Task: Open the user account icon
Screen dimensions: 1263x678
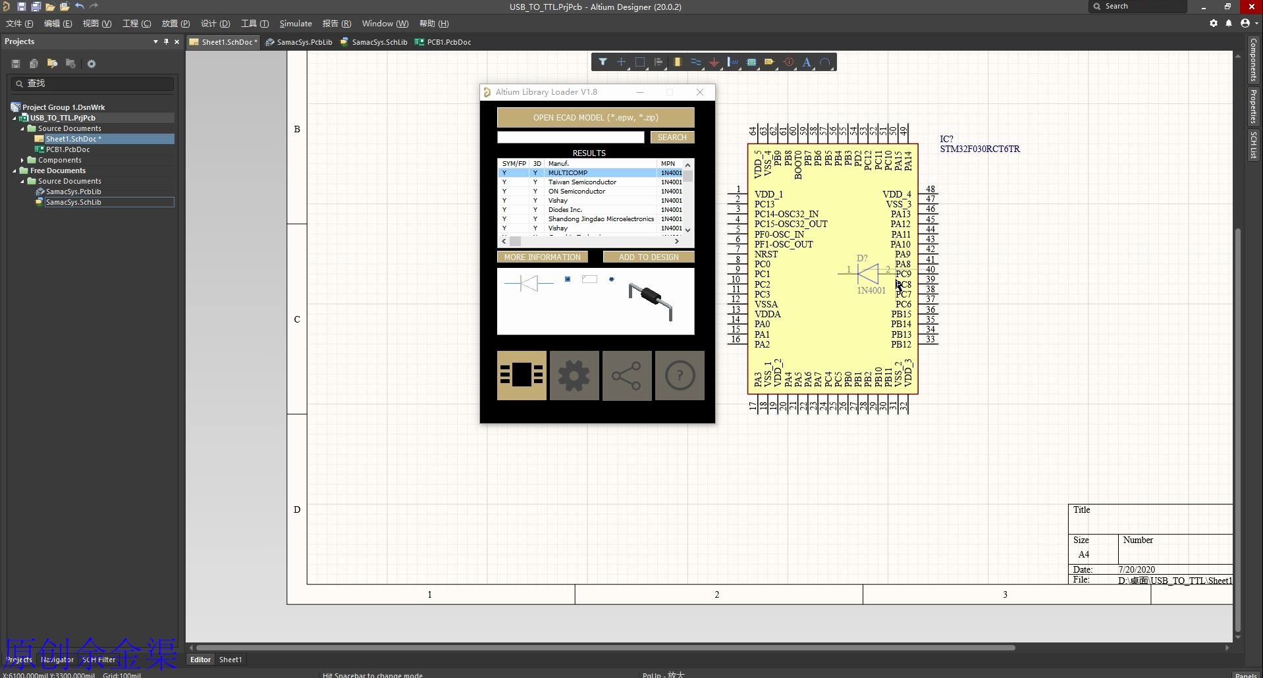Action: 1245,23
